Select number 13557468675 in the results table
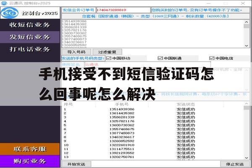The width and height of the screenshot is (252, 168). pyautogui.click(x=122, y=129)
